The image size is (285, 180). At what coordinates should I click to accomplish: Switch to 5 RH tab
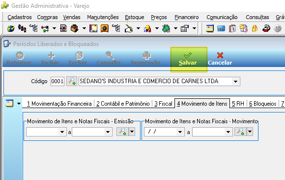pyautogui.click(x=238, y=104)
